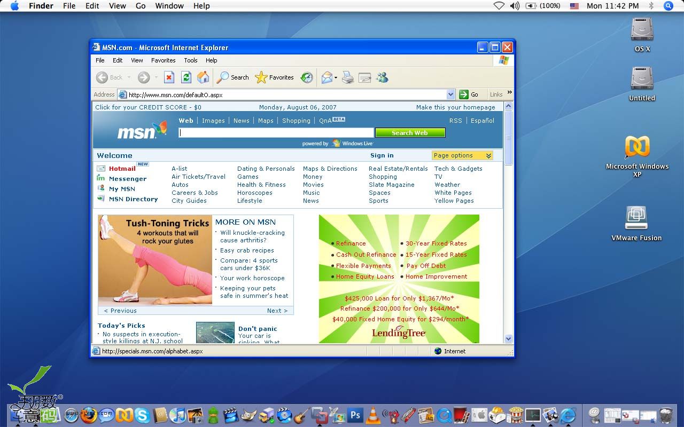Viewport: 684px width, 427px height.
Task: Select the Maps search tab
Action: coord(266,121)
